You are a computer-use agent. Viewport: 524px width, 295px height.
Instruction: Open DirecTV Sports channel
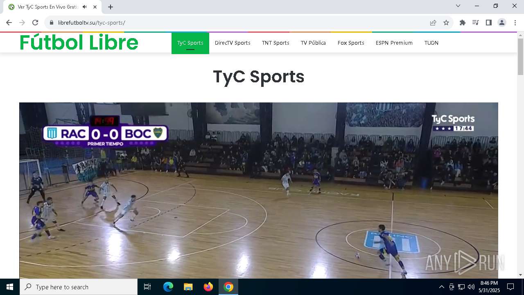pyautogui.click(x=233, y=43)
